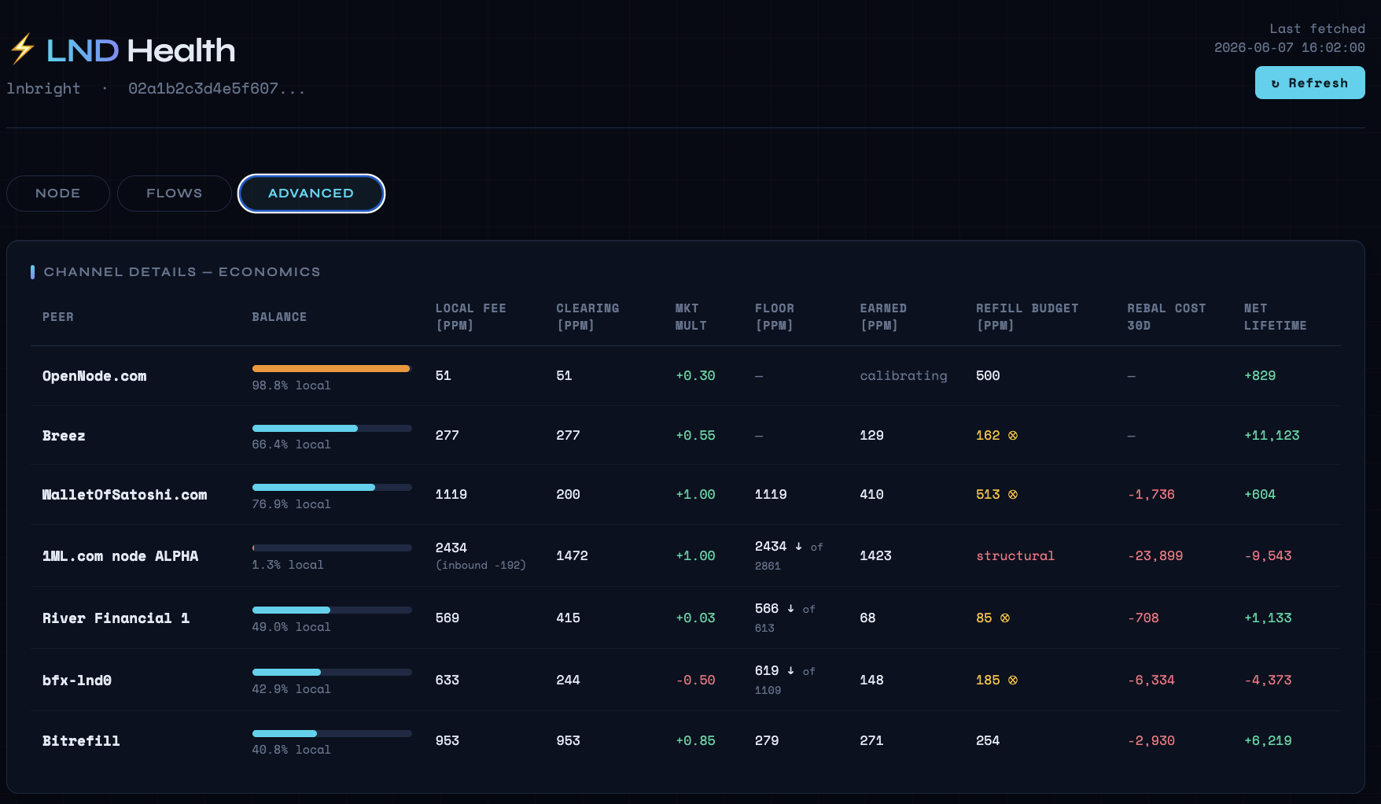Click rebal cost value -1,736
The height and width of the screenshot is (804, 1381).
1151,495
